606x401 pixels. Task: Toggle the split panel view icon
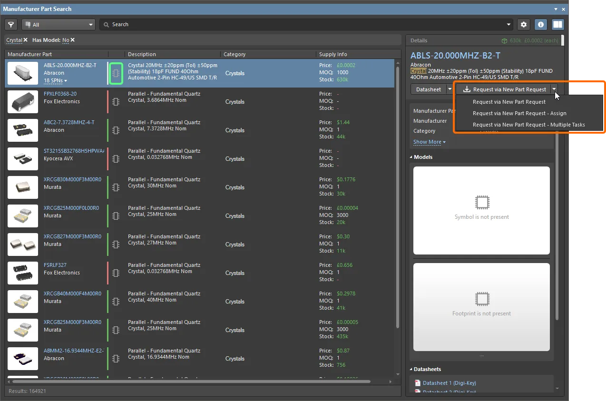coord(557,25)
